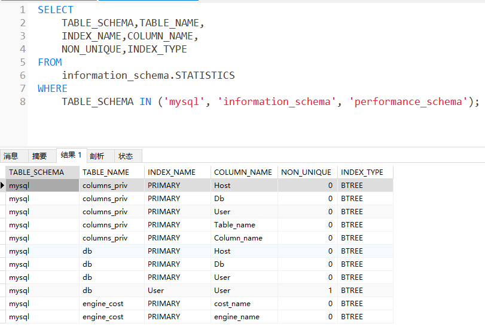Click the IN keyword on line 8
The height and width of the screenshot is (327, 485).
click(145, 101)
